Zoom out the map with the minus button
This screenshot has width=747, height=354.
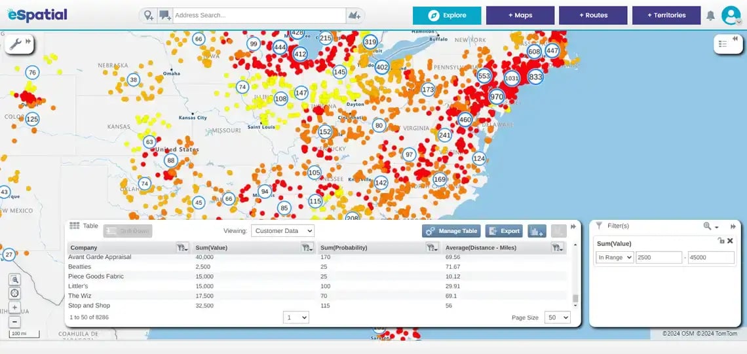tap(15, 322)
